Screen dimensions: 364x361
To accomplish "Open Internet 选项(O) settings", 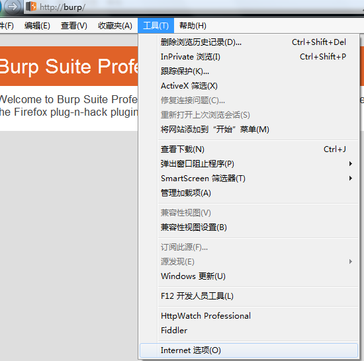I will point(249,350).
